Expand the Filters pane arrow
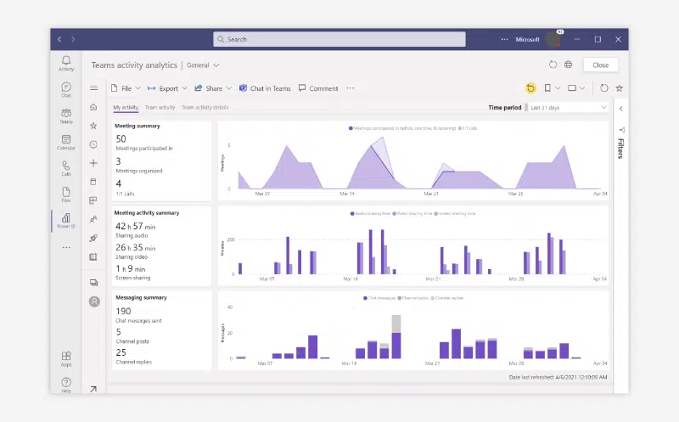This screenshot has height=422, width=679. (x=621, y=109)
